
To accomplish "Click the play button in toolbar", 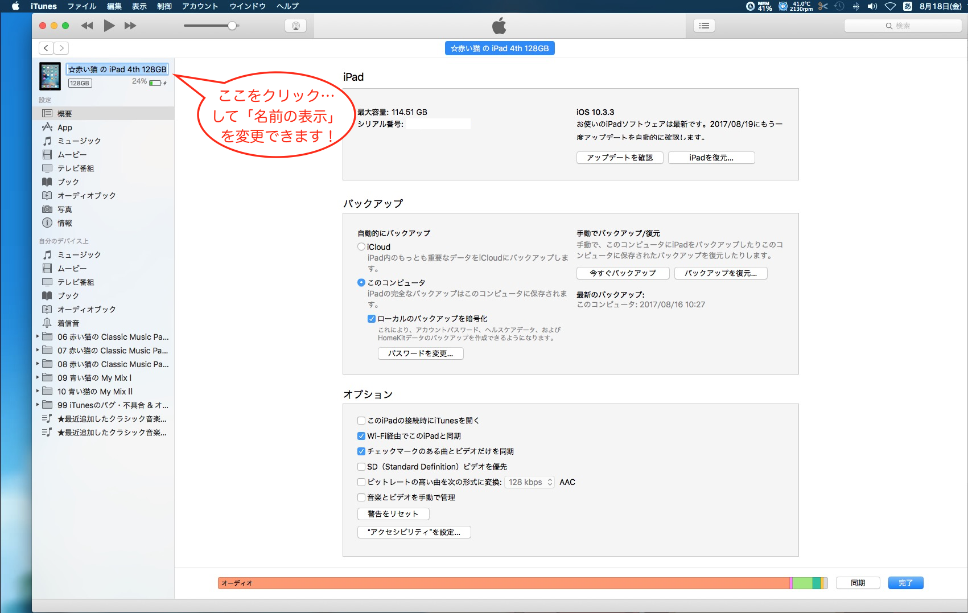I will (x=109, y=26).
